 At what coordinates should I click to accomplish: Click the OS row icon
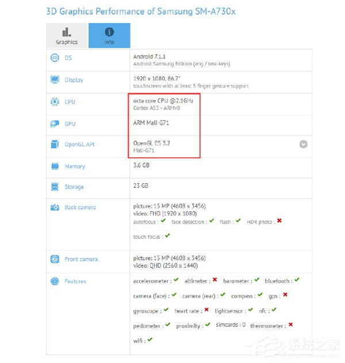tap(55, 57)
